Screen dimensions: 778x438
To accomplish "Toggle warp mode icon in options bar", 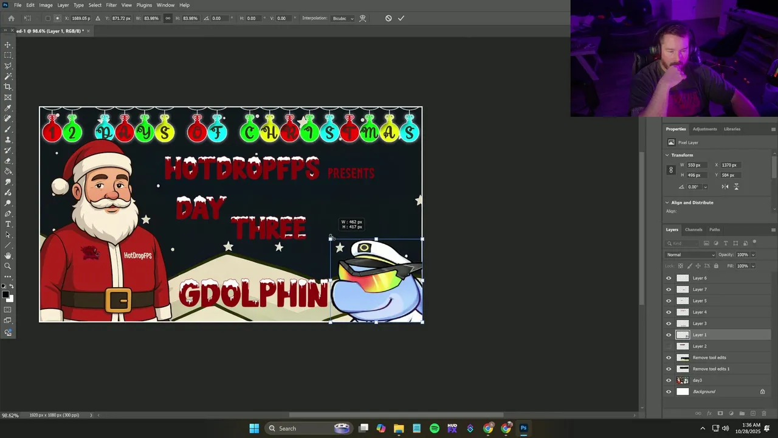I will coord(363,18).
